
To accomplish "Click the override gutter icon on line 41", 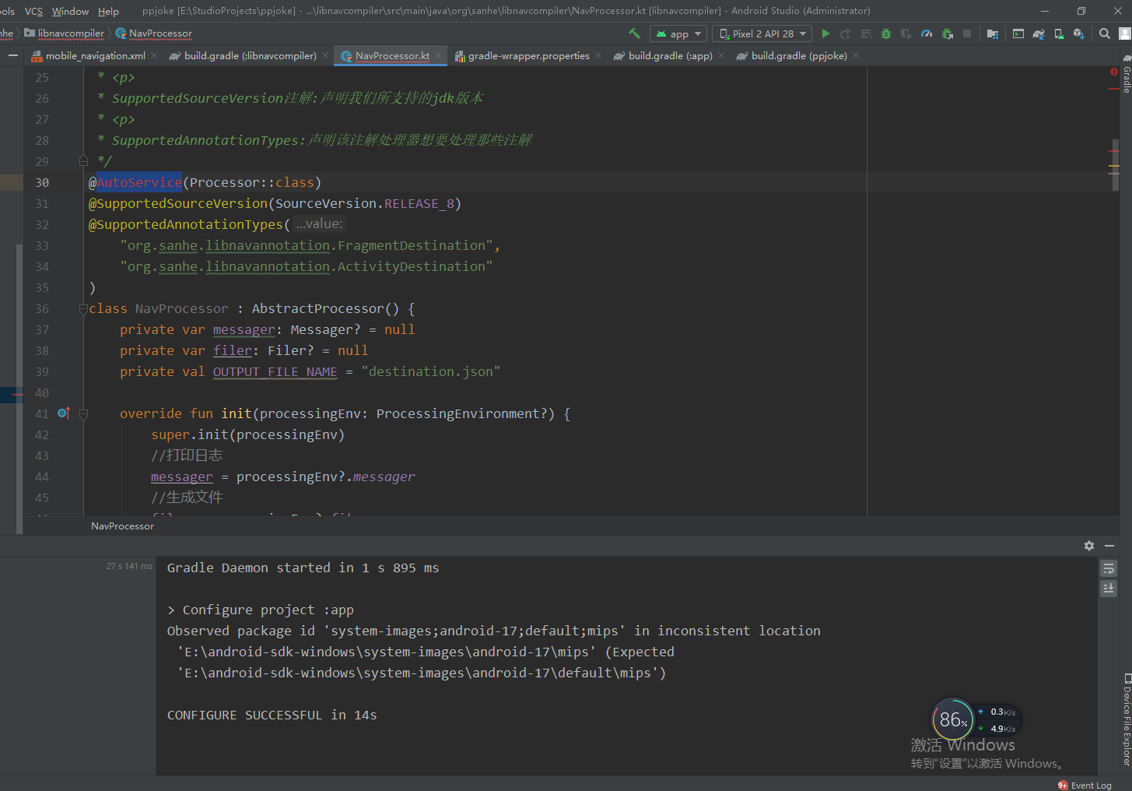I will point(64,413).
